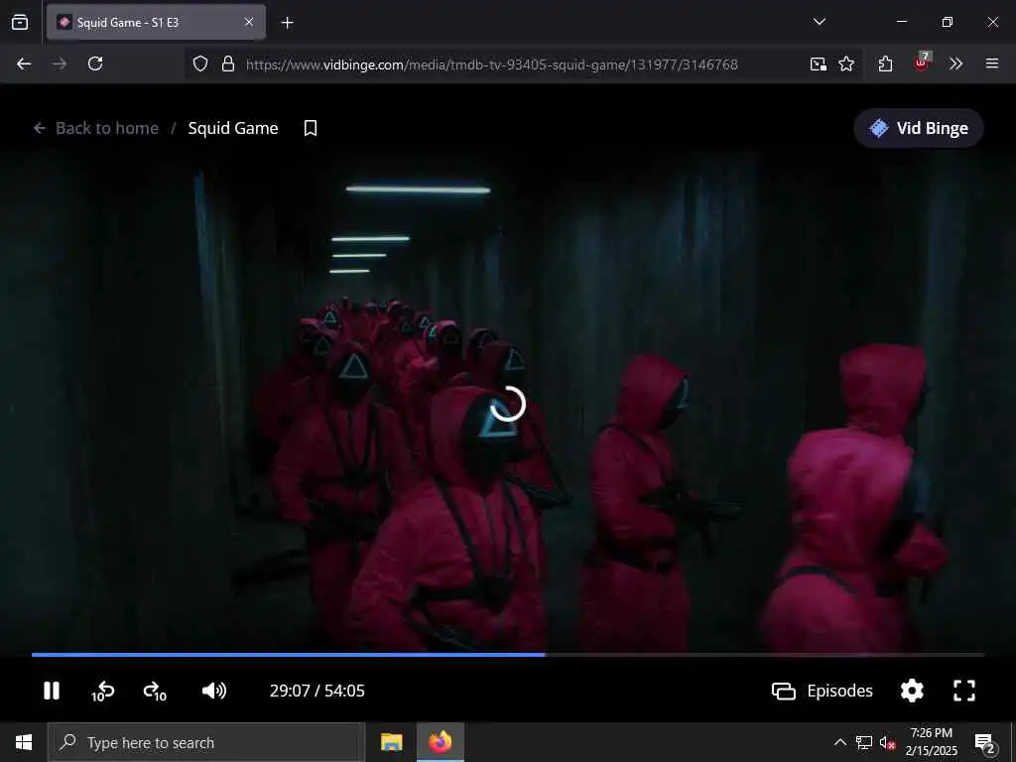This screenshot has width=1016, height=762.
Task: Open the Vid Binge logo button
Action: point(919,128)
